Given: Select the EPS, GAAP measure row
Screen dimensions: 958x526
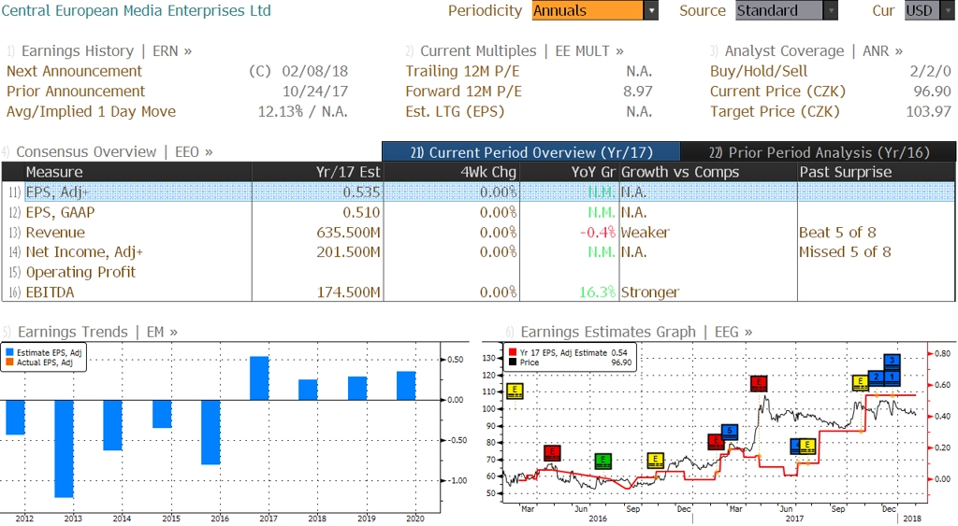Looking at the screenshot, I should pyautogui.click(x=479, y=212).
